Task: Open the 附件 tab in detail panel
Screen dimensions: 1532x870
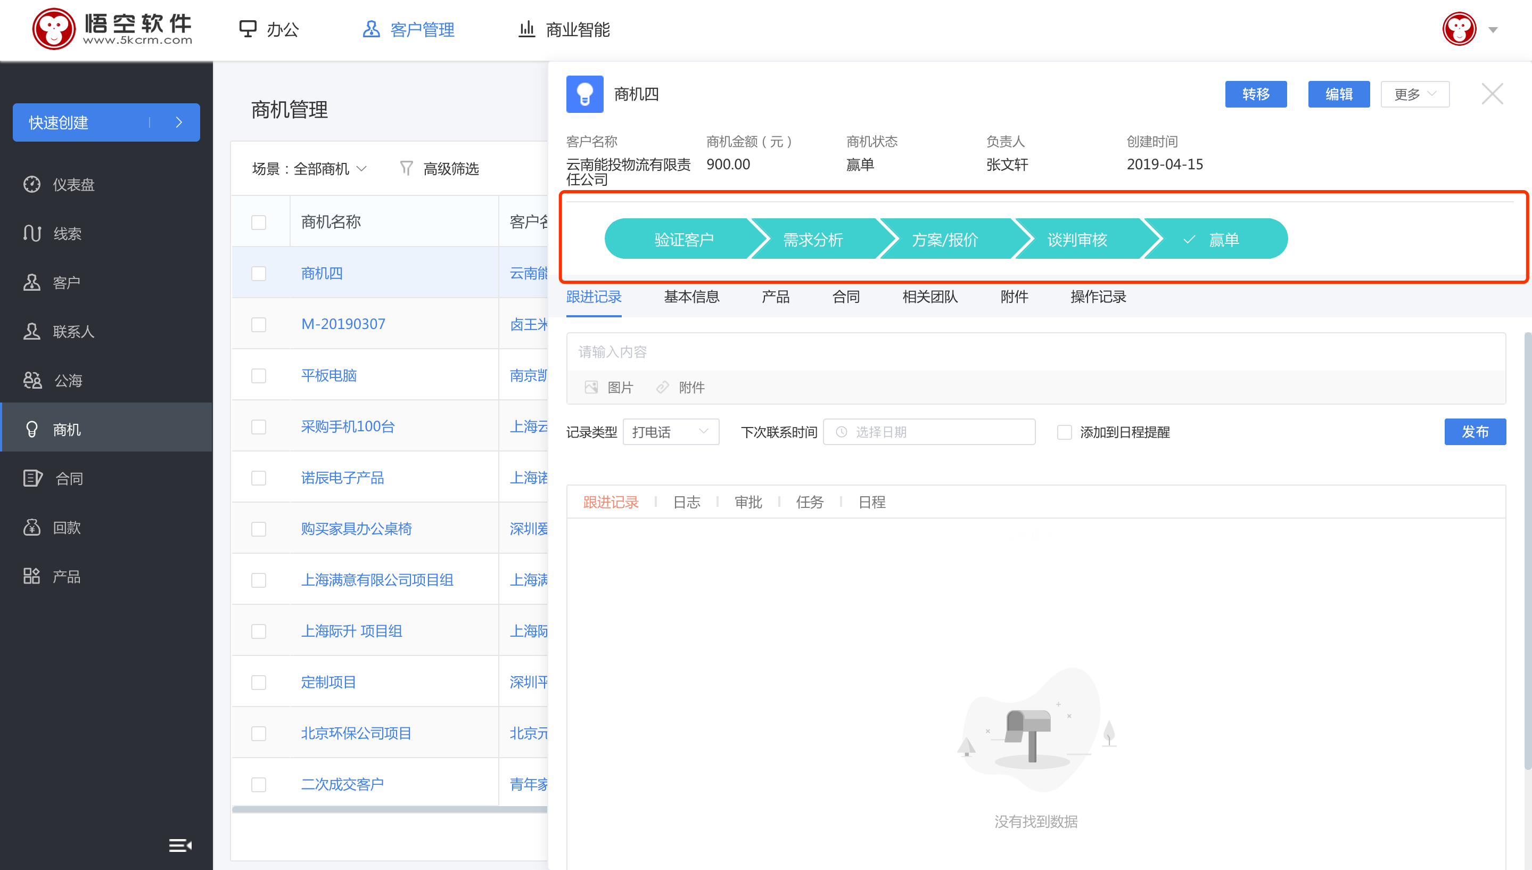Action: 1014,297
